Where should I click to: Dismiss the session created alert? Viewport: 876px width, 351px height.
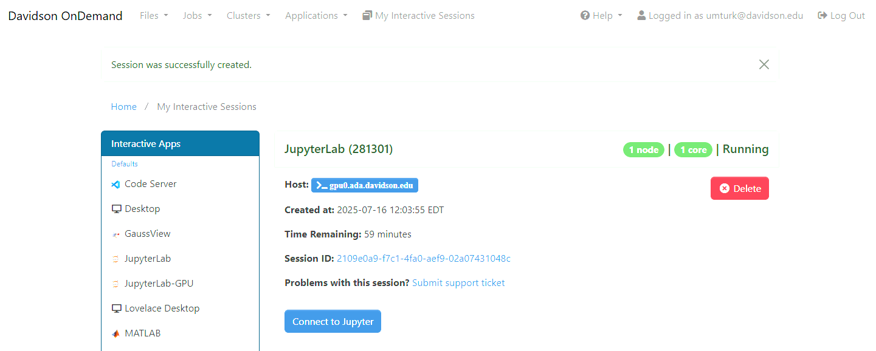tap(764, 64)
